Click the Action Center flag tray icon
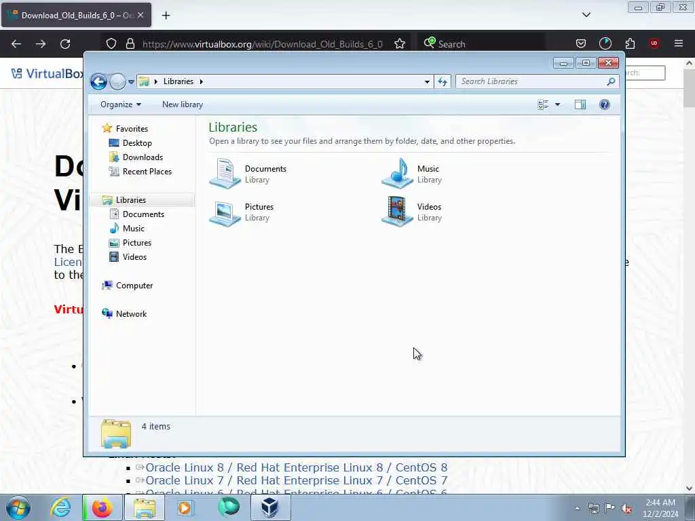Screen dimensions: 695x521 610,509
